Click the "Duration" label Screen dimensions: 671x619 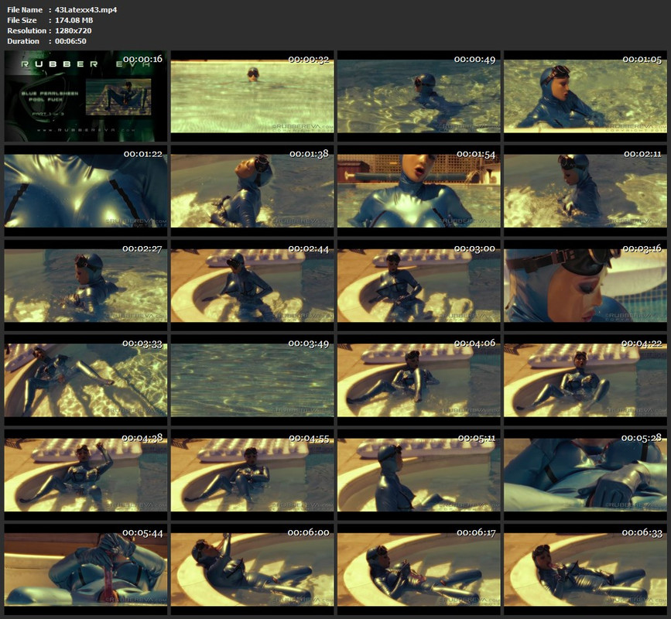23,41
